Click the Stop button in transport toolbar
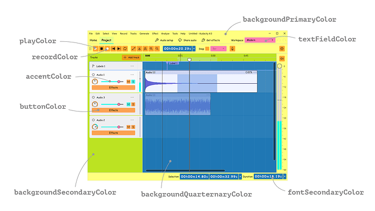This screenshot has width=375, height=211. coord(102,49)
